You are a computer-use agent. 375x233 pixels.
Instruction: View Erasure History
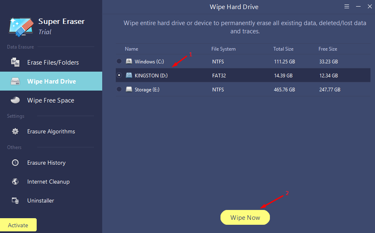(x=51, y=163)
